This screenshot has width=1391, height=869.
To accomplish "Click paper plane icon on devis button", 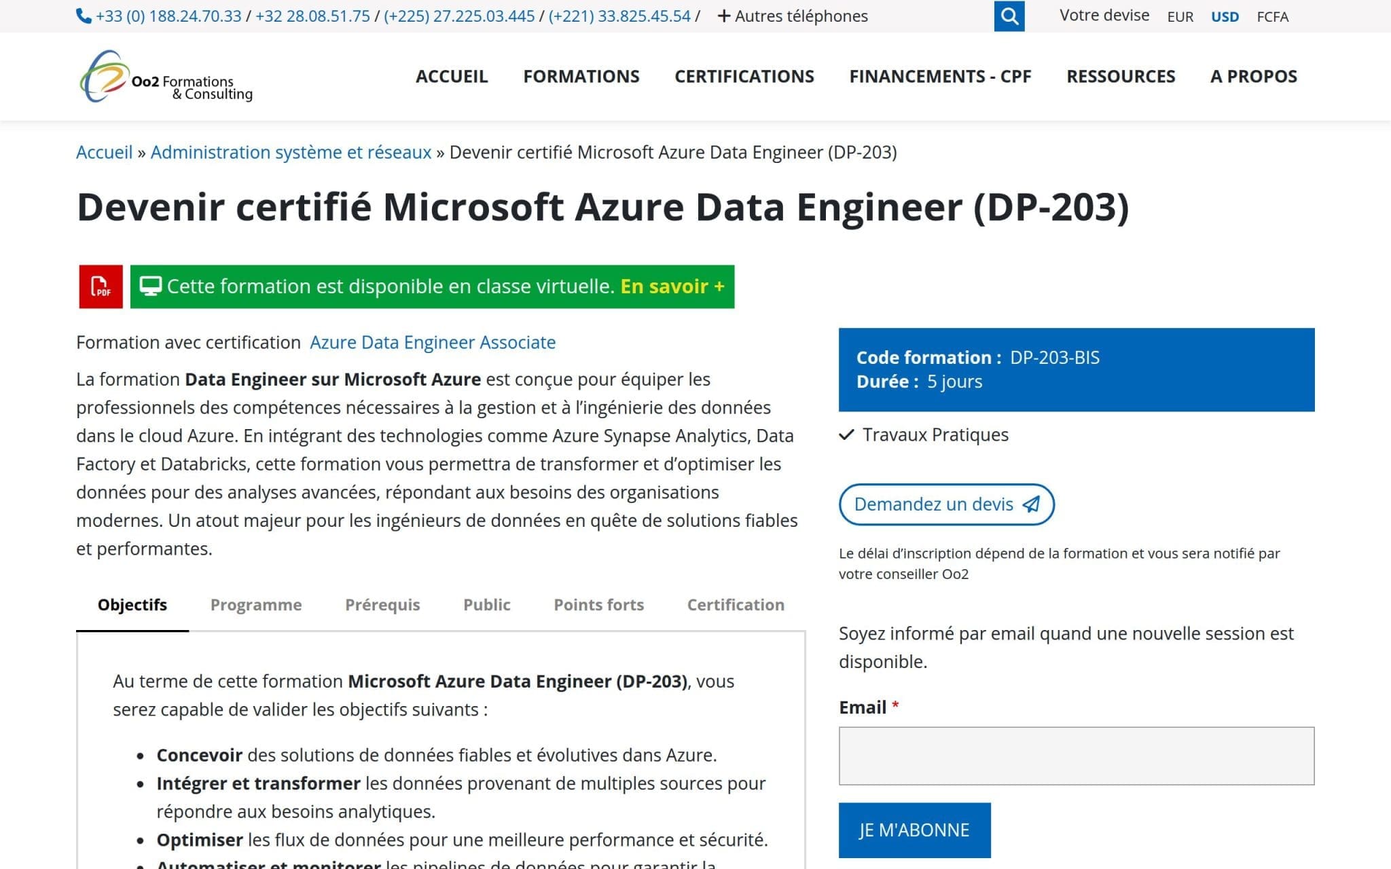I will point(1031,504).
